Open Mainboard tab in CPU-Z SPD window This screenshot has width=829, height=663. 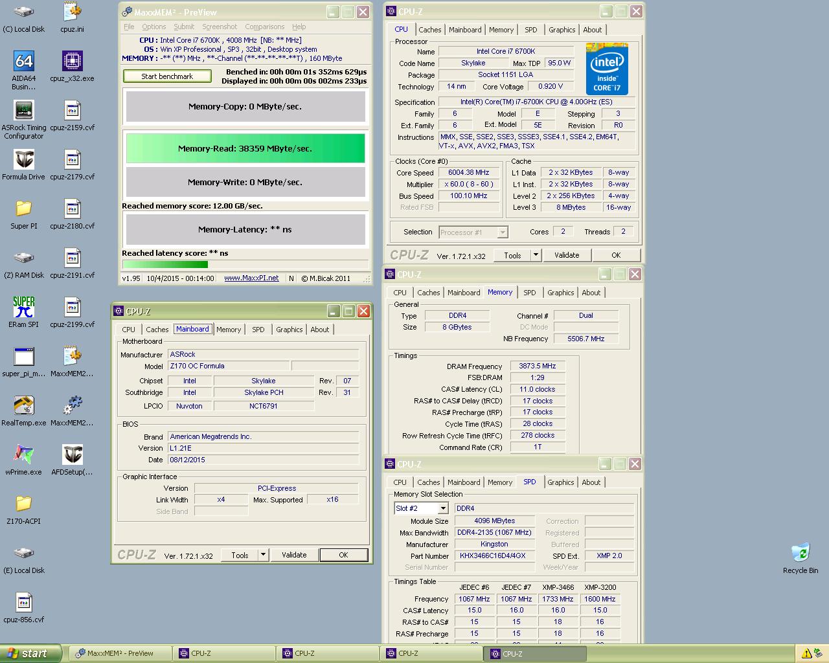464,482
